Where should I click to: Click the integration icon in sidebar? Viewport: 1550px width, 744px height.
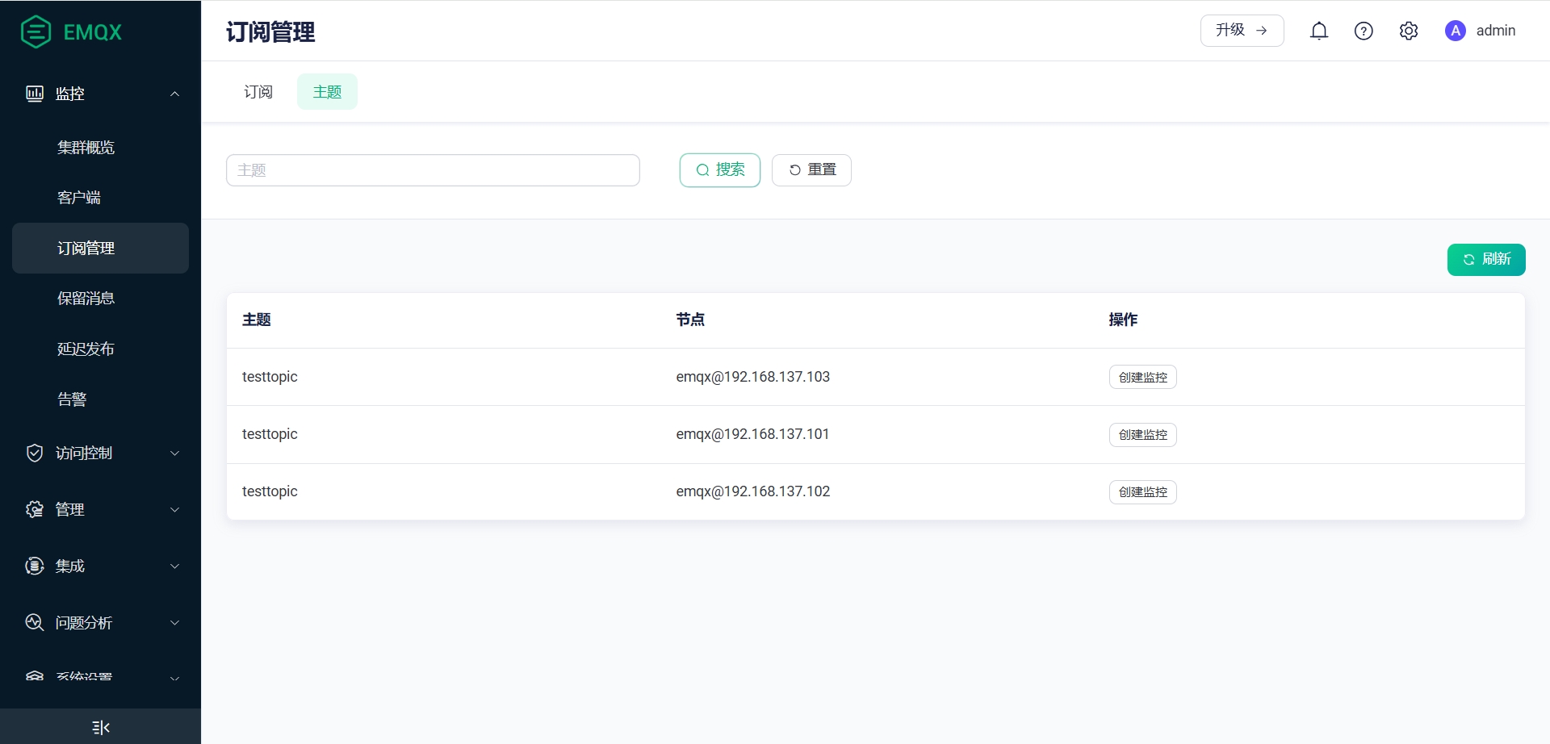coord(35,566)
